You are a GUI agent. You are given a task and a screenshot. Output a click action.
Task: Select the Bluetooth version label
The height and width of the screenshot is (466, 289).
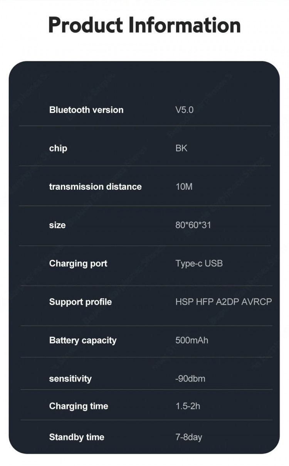tap(86, 110)
